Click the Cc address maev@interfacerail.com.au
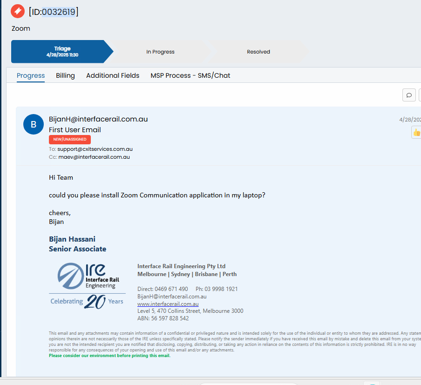The width and height of the screenshot is (421, 385). click(94, 157)
